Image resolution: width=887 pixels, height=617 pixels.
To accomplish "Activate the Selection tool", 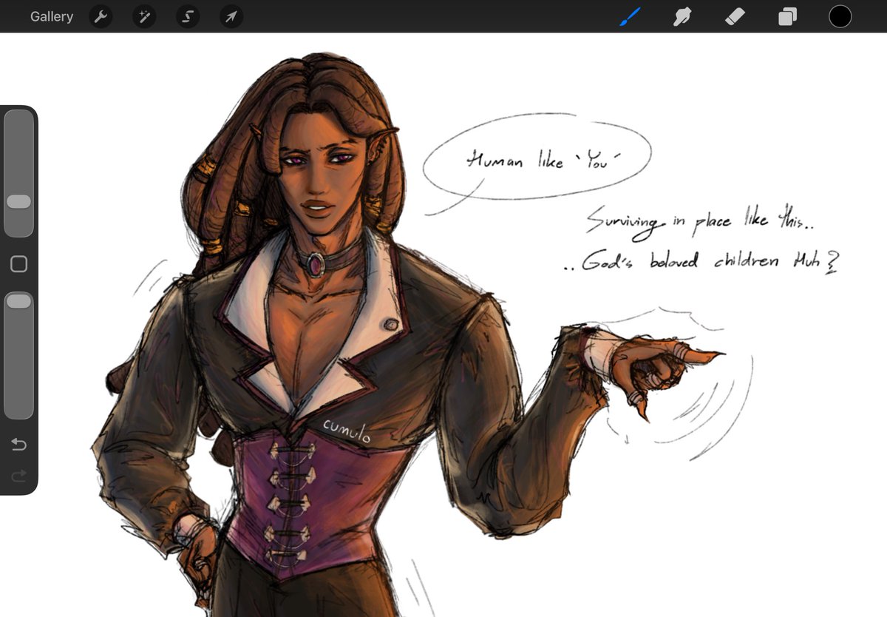I will pyautogui.click(x=186, y=16).
